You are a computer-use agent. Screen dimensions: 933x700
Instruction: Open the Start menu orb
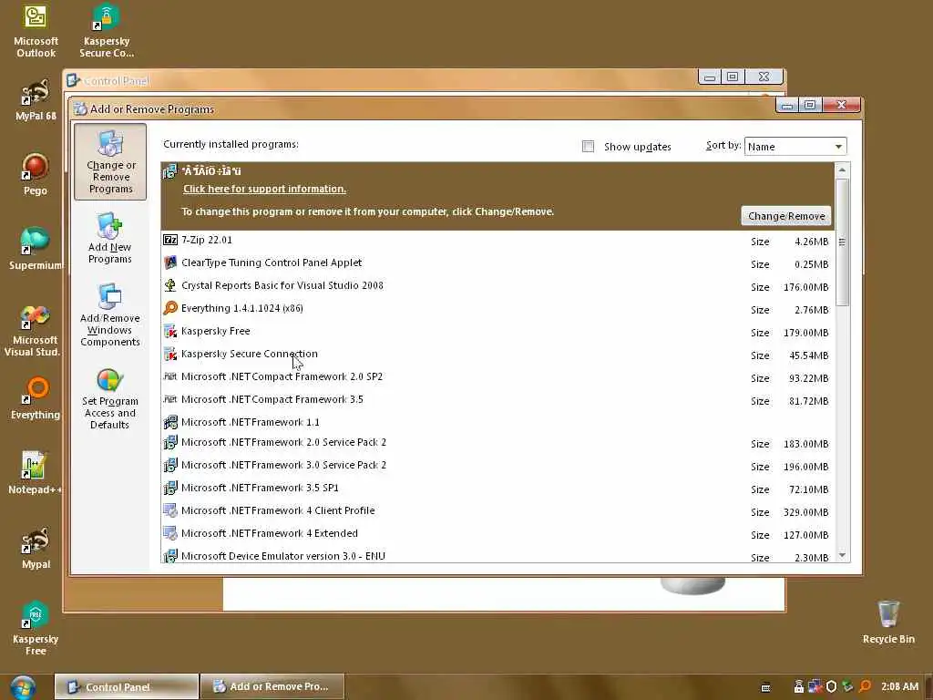pyautogui.click(x=23, y=687)
